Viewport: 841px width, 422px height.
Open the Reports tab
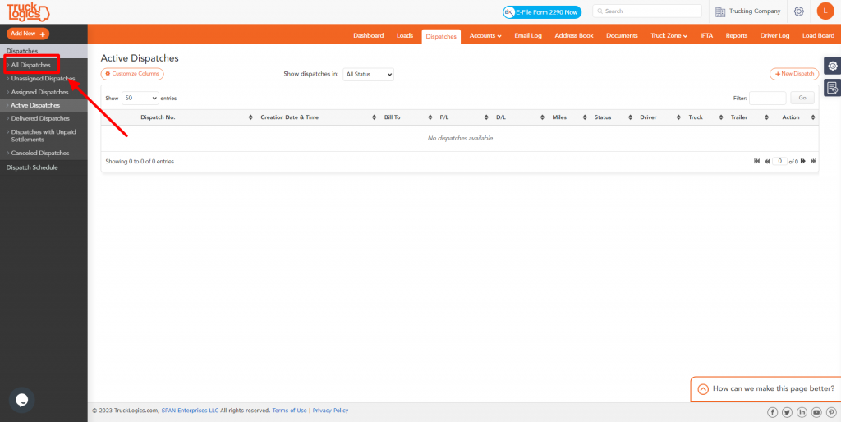click(737, 36)
